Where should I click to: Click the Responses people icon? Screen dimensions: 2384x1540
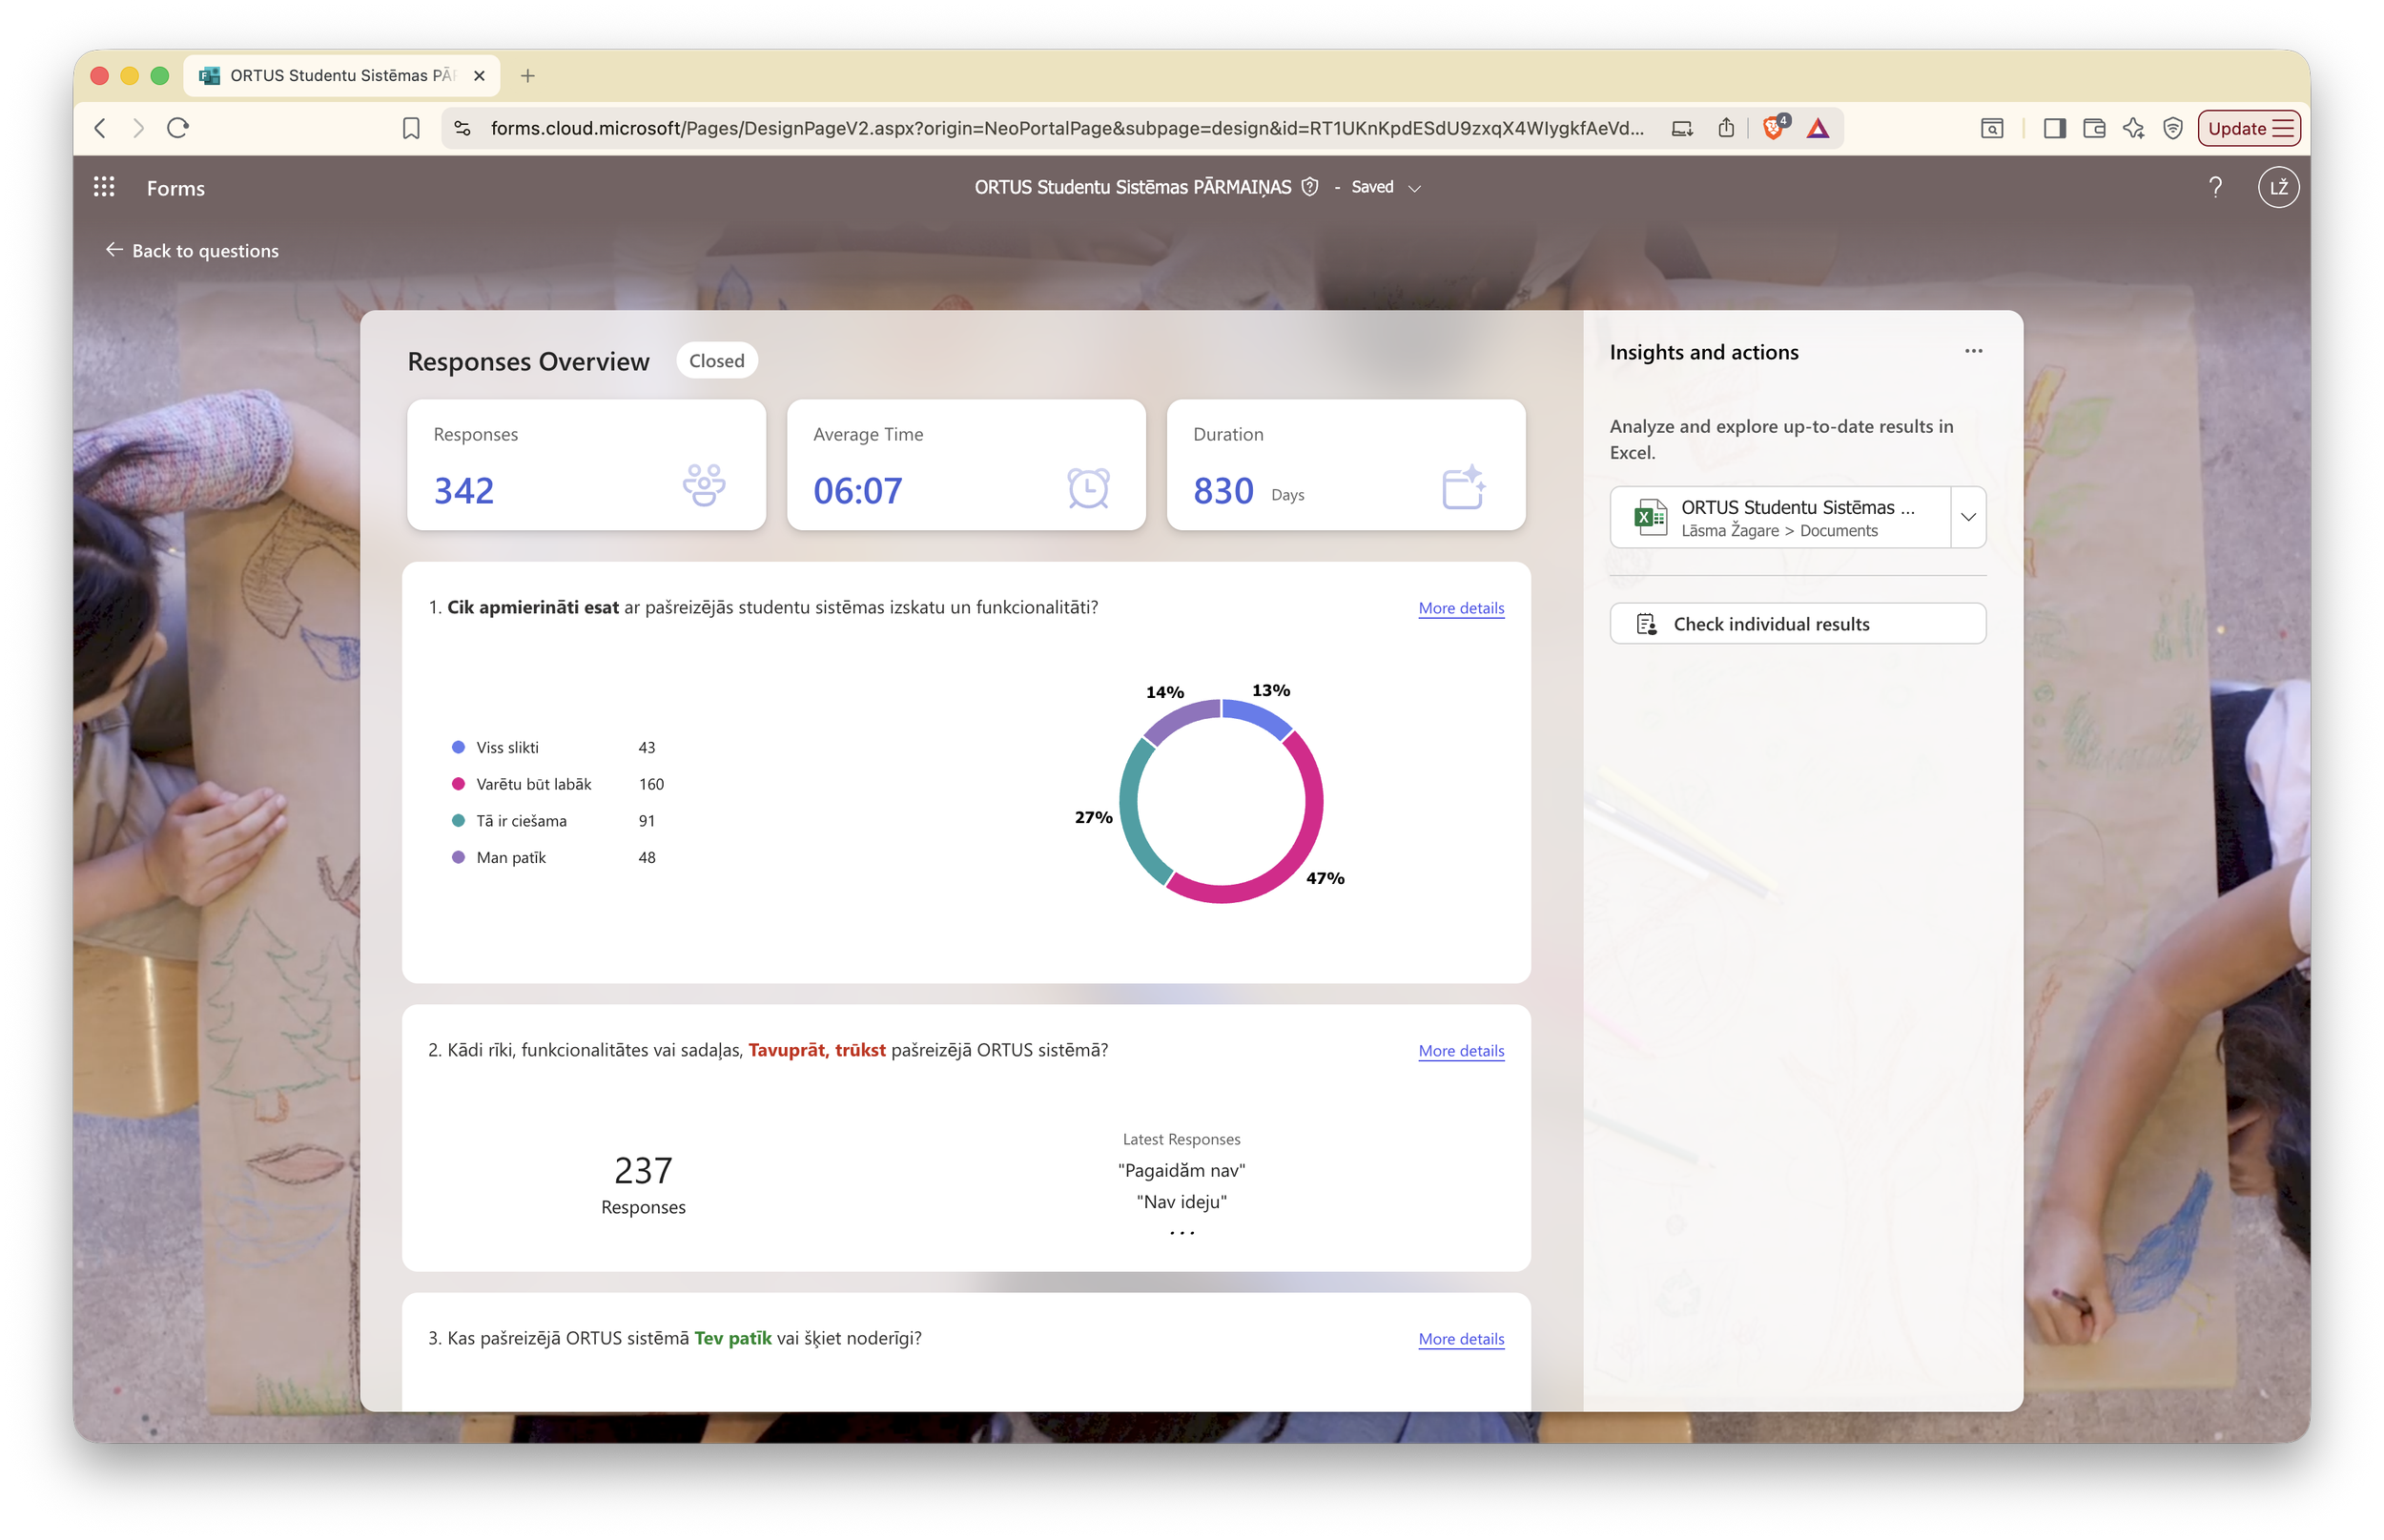click(704, 486)
